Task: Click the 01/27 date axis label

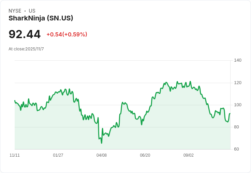Action: click(58, 155)
